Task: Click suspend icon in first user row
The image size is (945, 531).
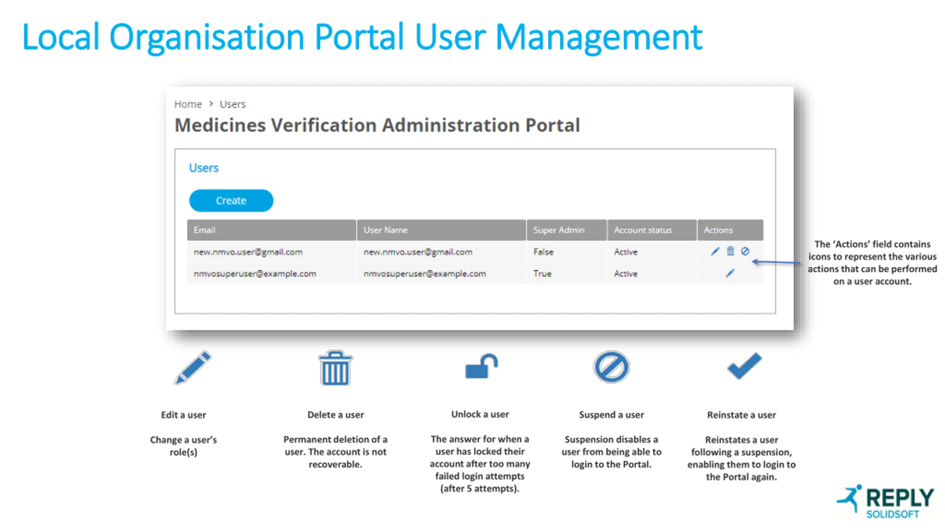Action: coord(745,251)
